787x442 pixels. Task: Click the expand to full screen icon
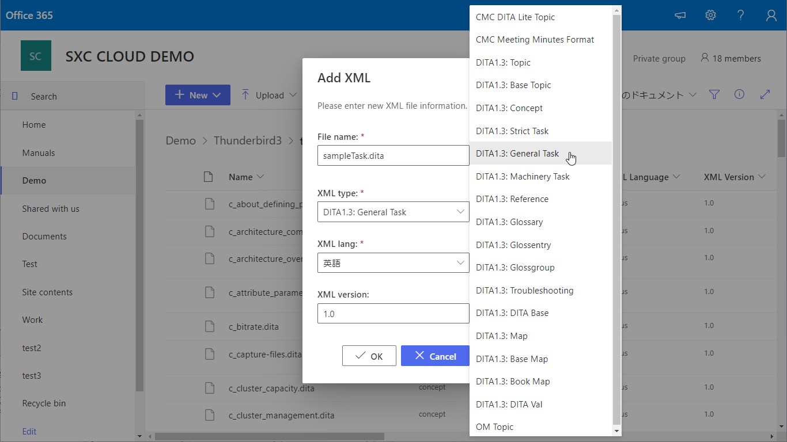click(765, 95)
